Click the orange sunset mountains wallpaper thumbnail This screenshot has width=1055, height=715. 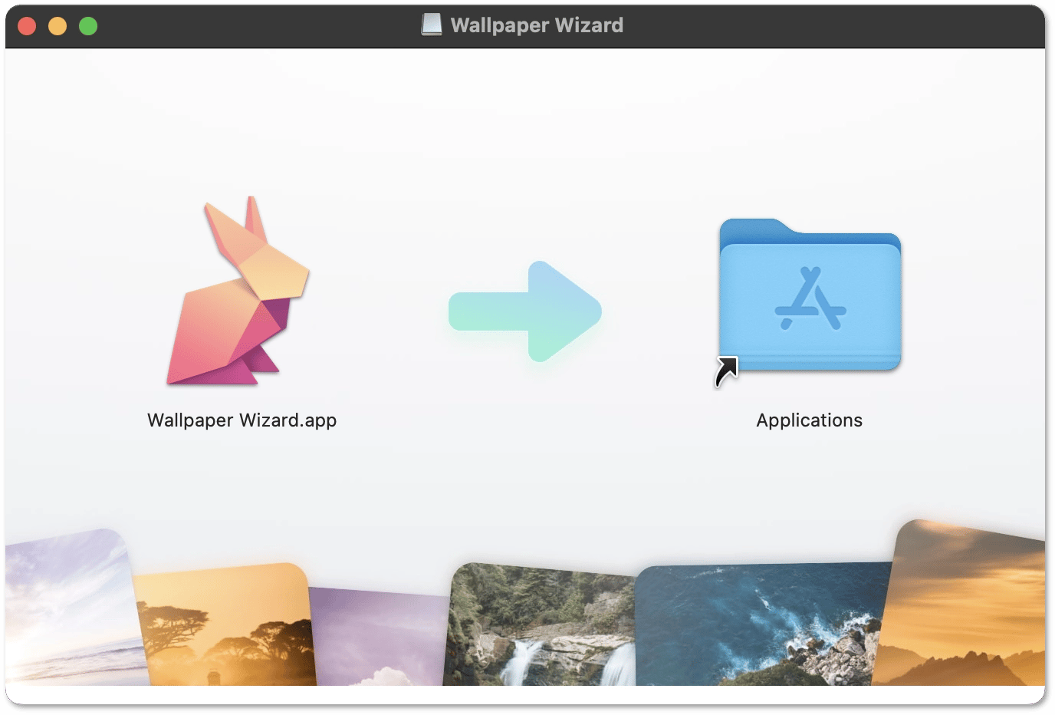click(x=966, y=606)
